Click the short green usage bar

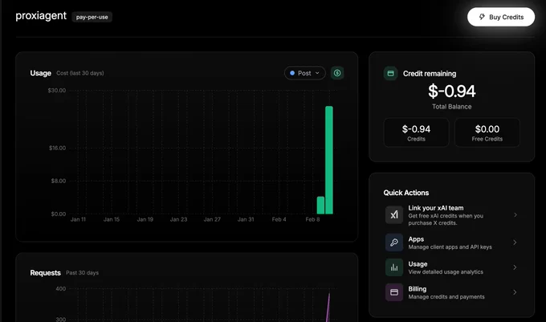(x=320, y=205)
